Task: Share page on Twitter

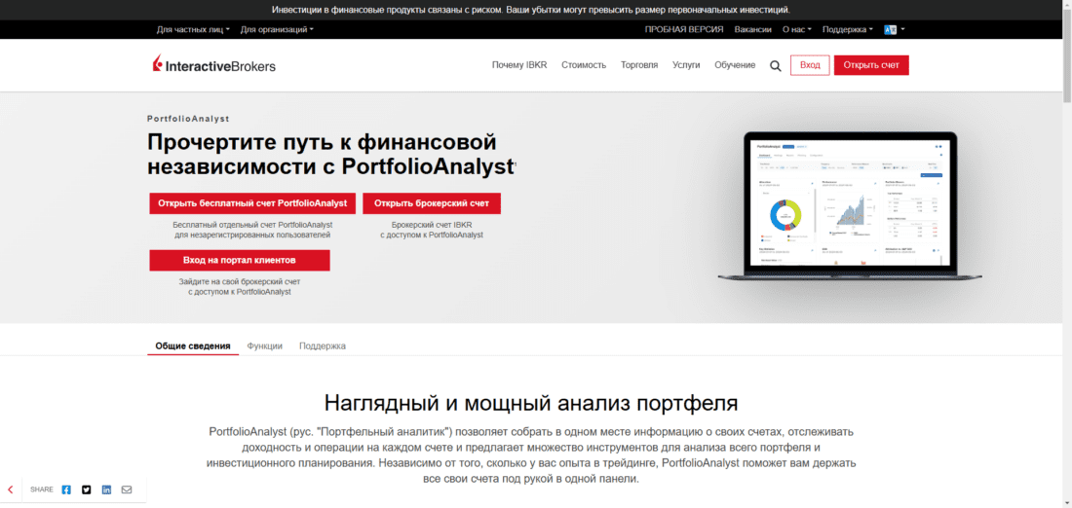Action: click(86, 490)
